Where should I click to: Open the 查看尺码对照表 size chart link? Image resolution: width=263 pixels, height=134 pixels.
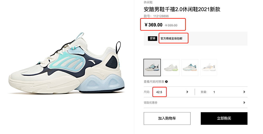click(154, 82)
